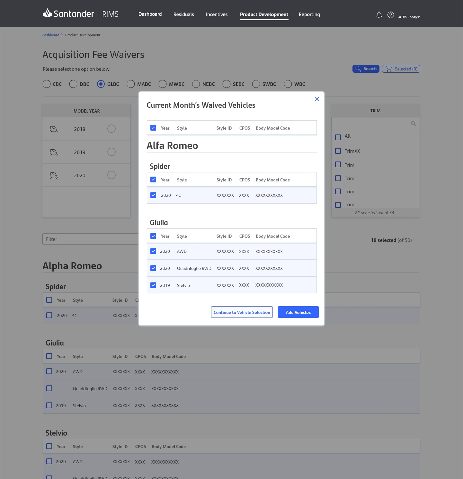The image size is (463, 479).
Task: Uncheck the 2020 AWD row in dialog
Action: click(153, 251)
